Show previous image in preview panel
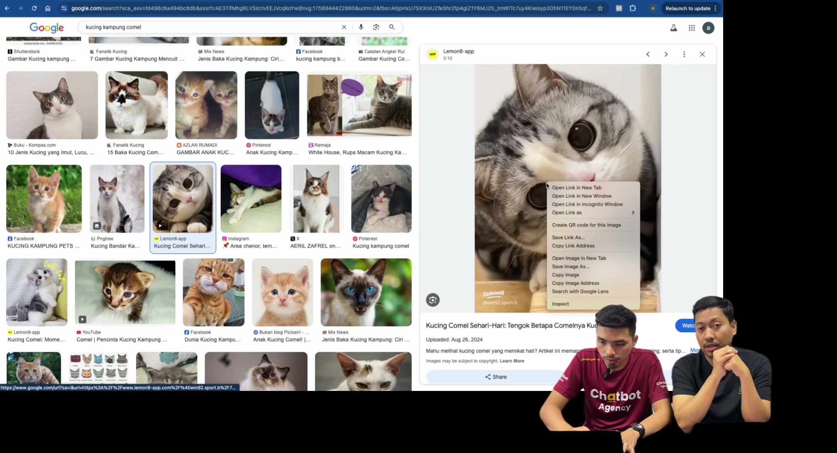Screen dimensions: 837x453 (x=648, y=54)
